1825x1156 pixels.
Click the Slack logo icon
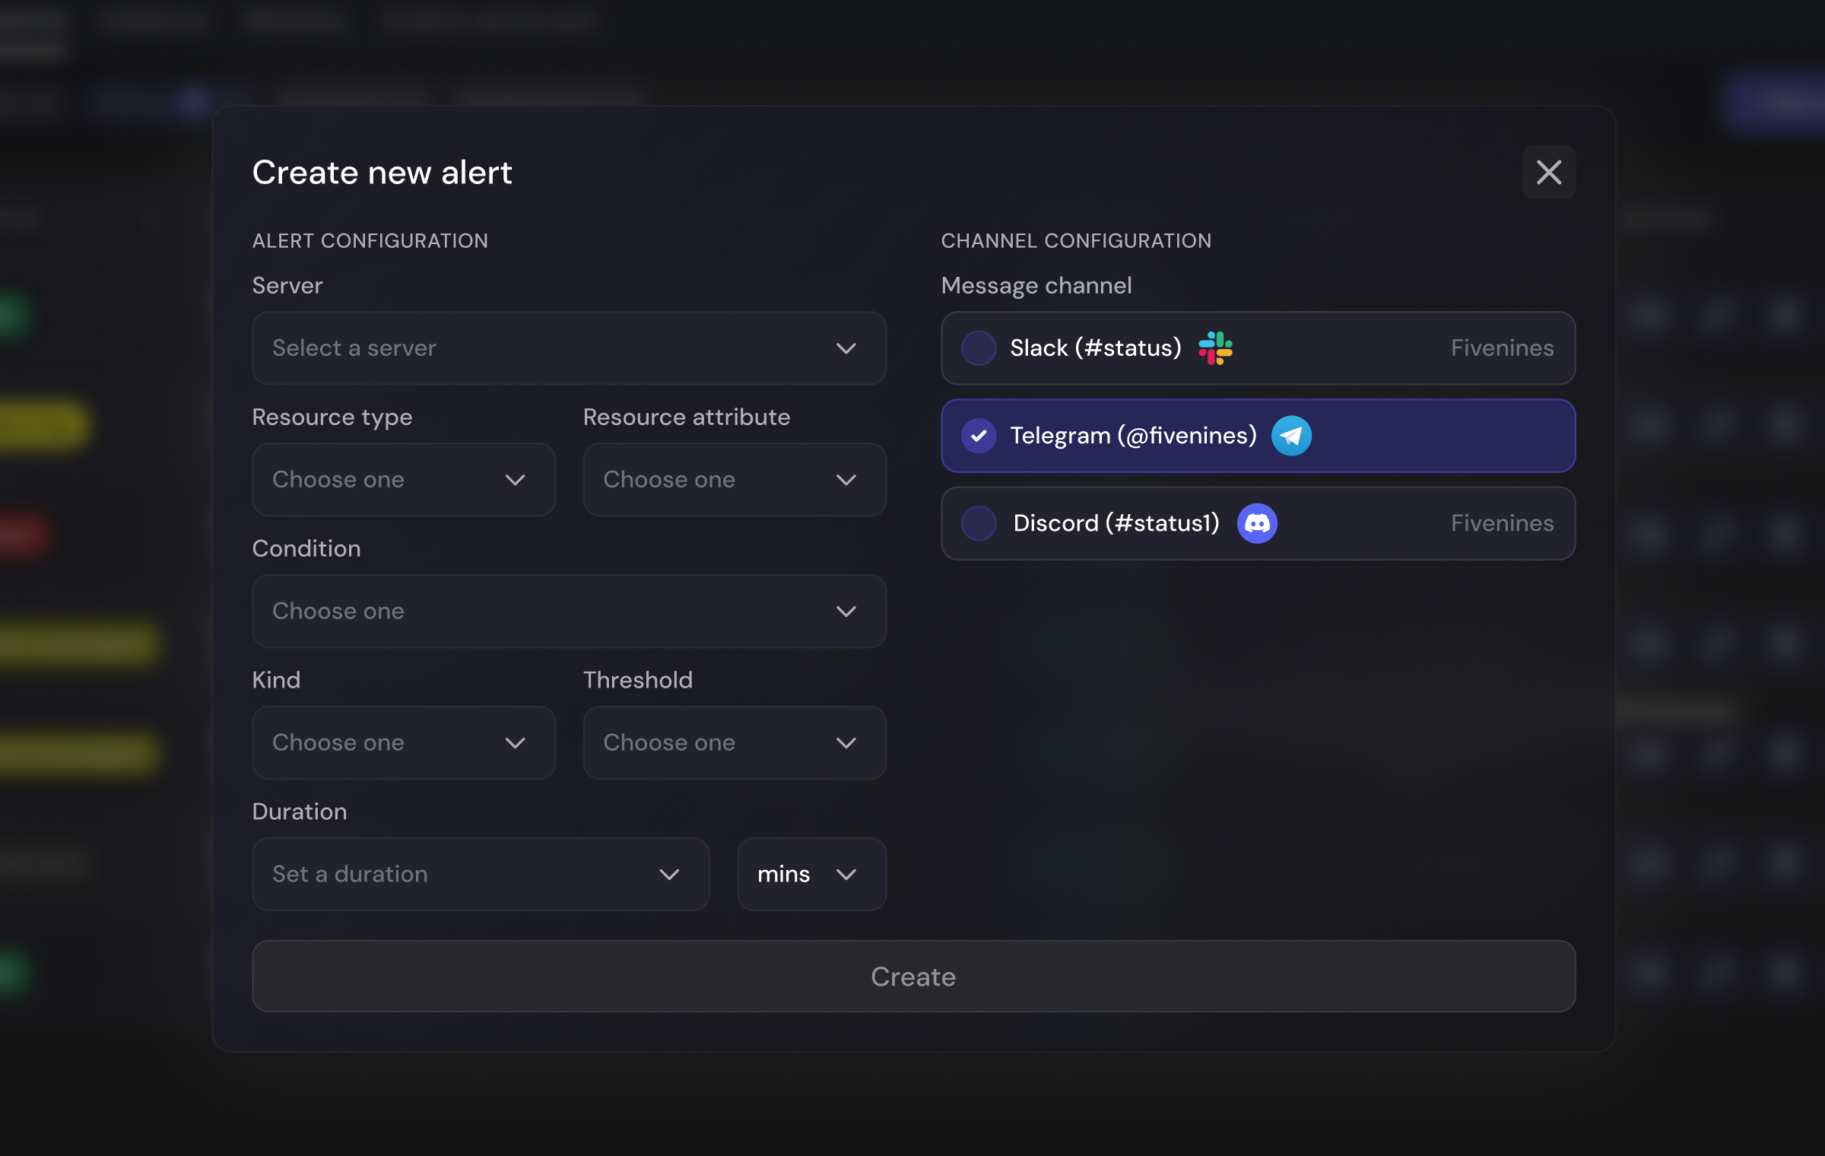click(1215, 348)
